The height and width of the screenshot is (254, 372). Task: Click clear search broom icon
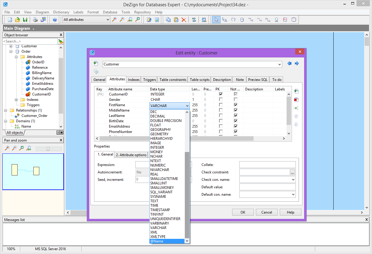(61, 41)
